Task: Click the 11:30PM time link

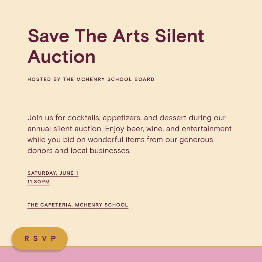Action: (39, 182)
